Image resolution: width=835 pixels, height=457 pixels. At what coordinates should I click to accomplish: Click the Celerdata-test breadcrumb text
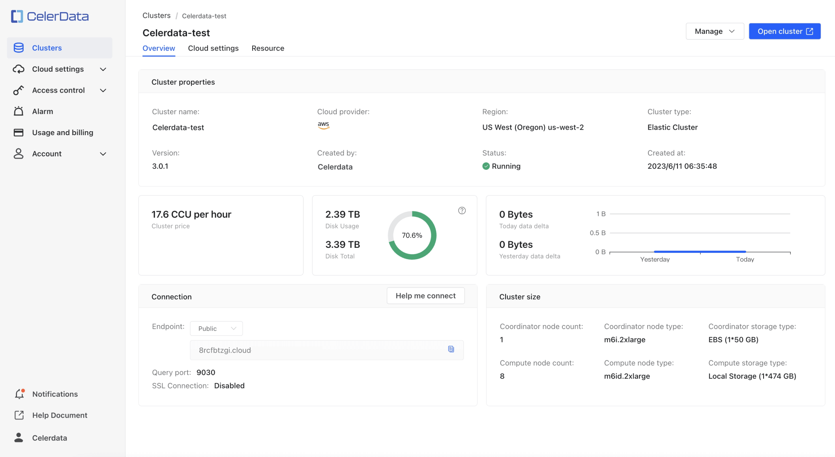pyautogui.click(x=204, y=16)
